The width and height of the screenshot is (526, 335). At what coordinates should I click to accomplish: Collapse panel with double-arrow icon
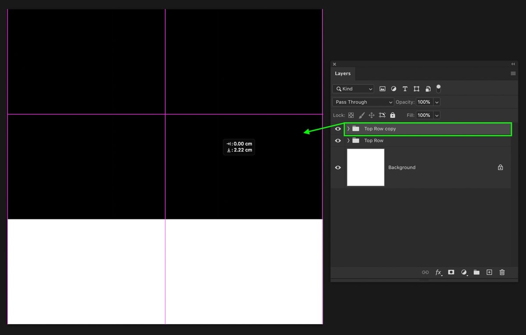[x=513, y=64]
